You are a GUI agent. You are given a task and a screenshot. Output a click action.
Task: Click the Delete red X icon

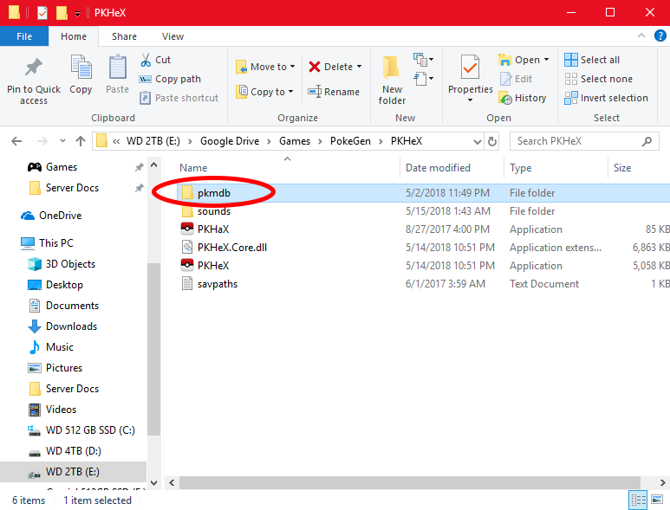click(x=315, y=67)
